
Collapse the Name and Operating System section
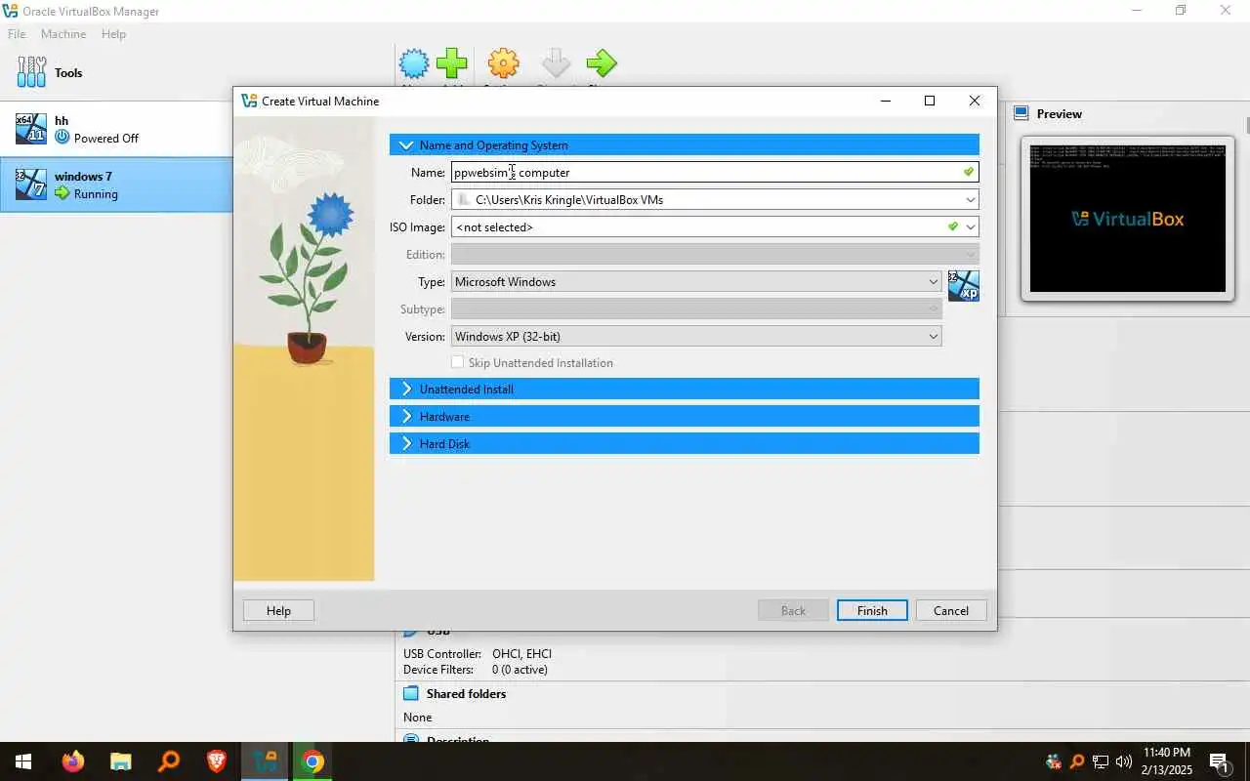[x=685, y=144]
